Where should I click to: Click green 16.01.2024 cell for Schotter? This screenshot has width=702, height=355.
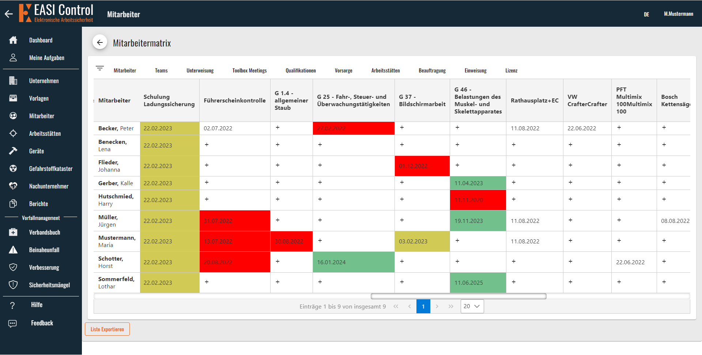353,262
